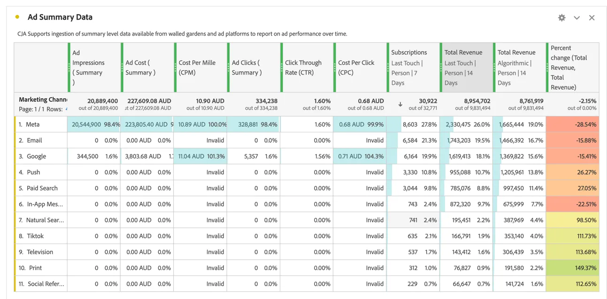
Task: Click Meta's 328,881 ad clicks cell
Action: pos(254,124)
